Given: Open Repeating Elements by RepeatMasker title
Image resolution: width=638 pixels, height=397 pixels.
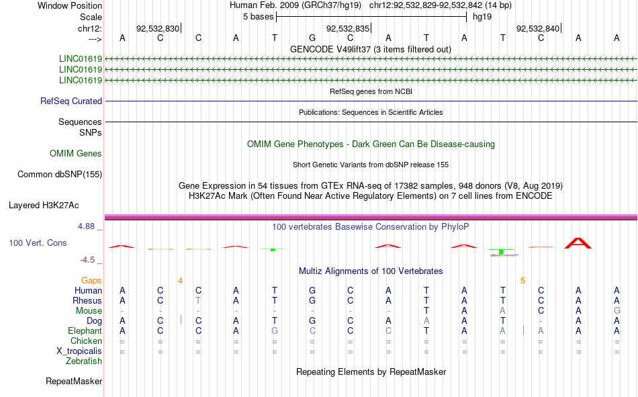Looking at the screenshot, I should pyautogui.click(x=371, y=372).
